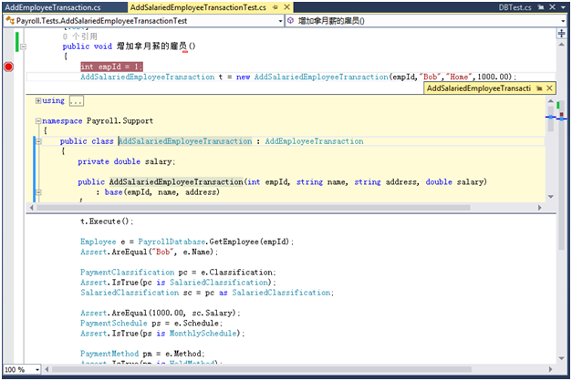Viewport: 572px width, 381px height.
Task: Toggle the red breakpoint in the margin
Action: (9, 67)
